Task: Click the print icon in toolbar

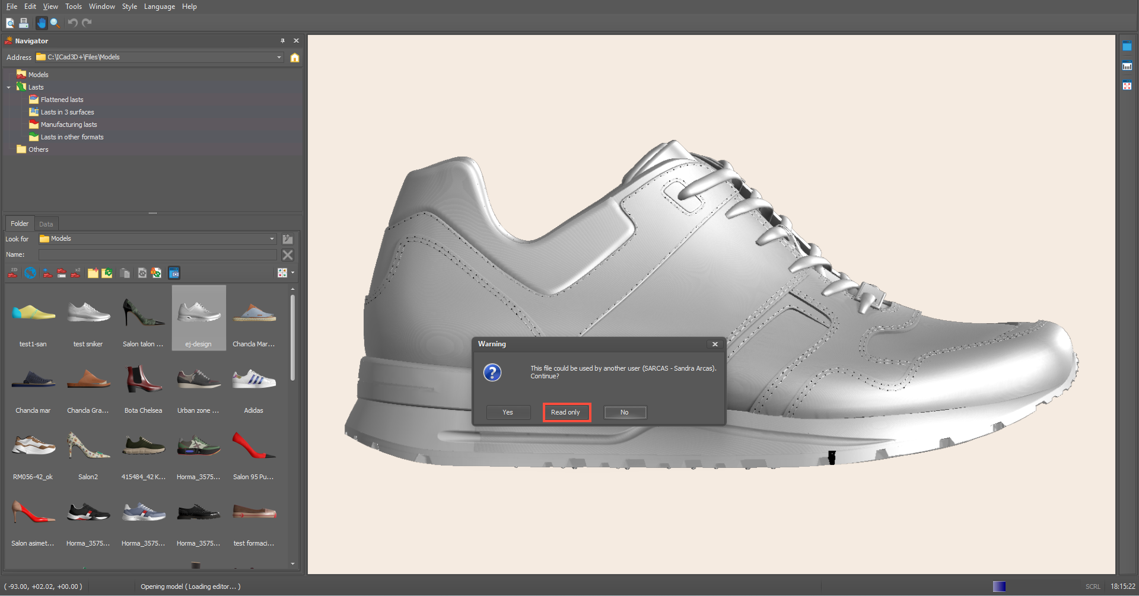Action: (24, 23)
